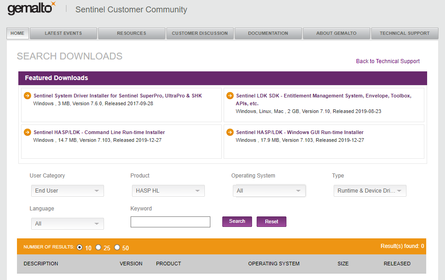Open the Product dropdown showing HASP HL
The image size is (445, 280).
tap(168, 191)
